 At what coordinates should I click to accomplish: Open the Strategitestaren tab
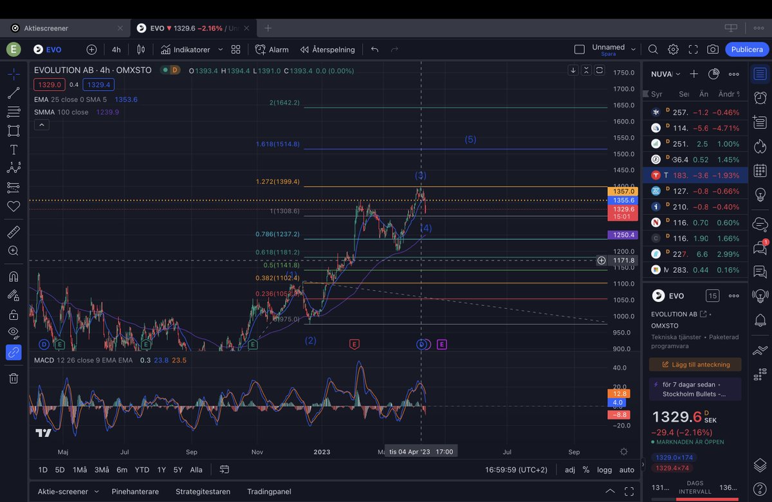(x=203, y=492)
